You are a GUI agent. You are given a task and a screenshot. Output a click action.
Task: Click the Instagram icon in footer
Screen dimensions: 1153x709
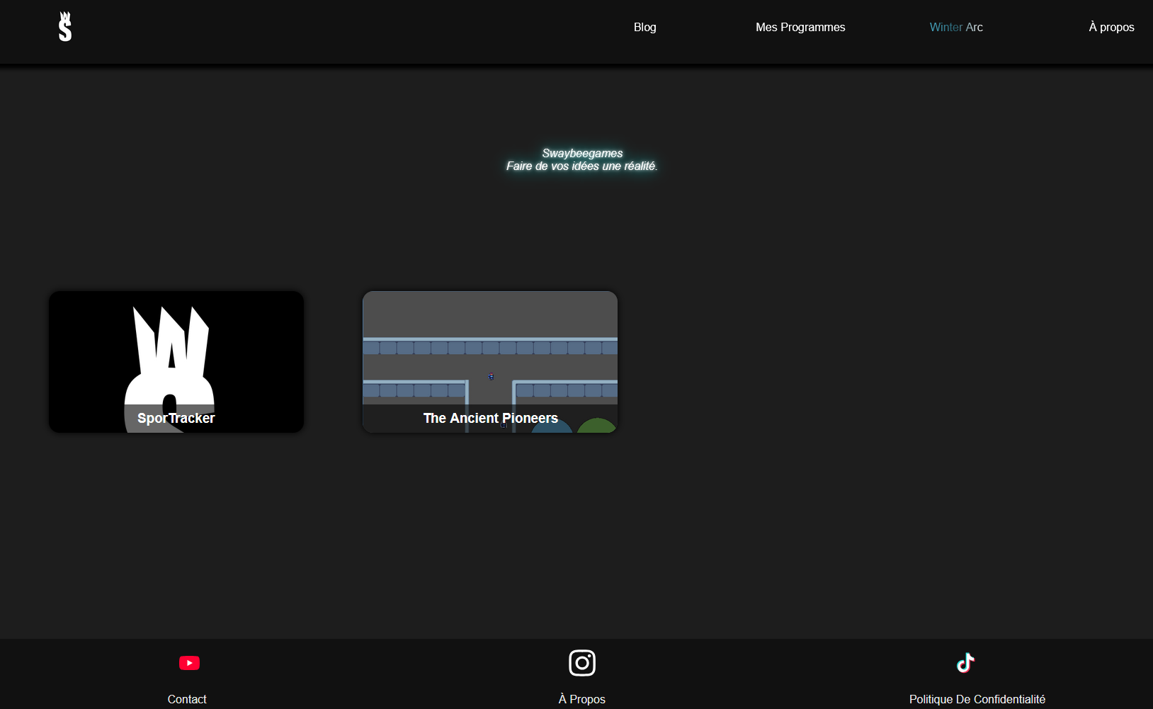(581, 663)
